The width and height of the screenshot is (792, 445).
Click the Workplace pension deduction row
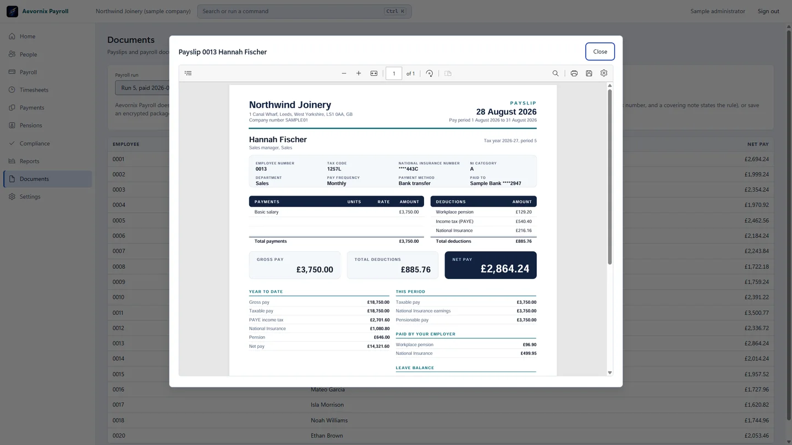point(483,212)
